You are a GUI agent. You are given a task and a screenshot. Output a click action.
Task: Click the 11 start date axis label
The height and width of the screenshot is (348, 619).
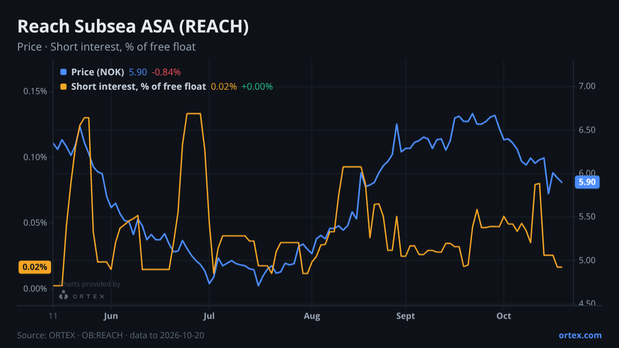click(53, 316)
